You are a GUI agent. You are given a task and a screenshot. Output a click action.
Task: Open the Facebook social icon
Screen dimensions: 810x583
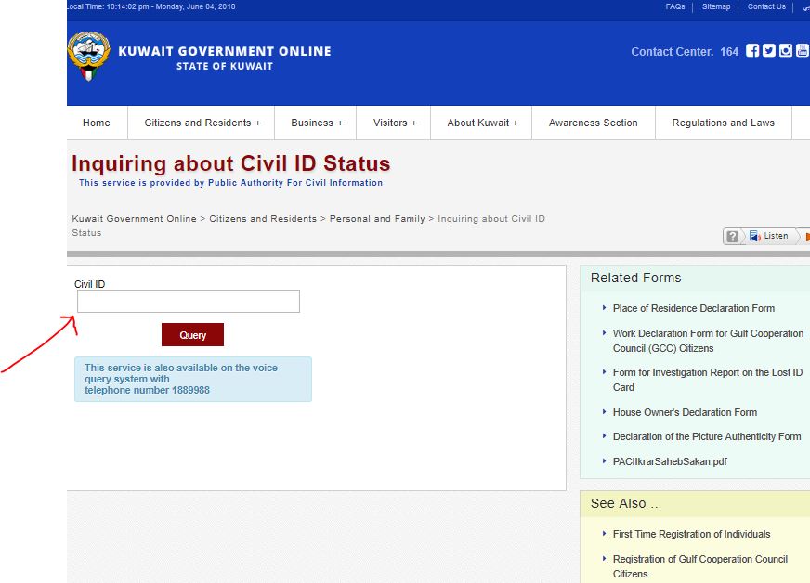click(x=752, y=51)
